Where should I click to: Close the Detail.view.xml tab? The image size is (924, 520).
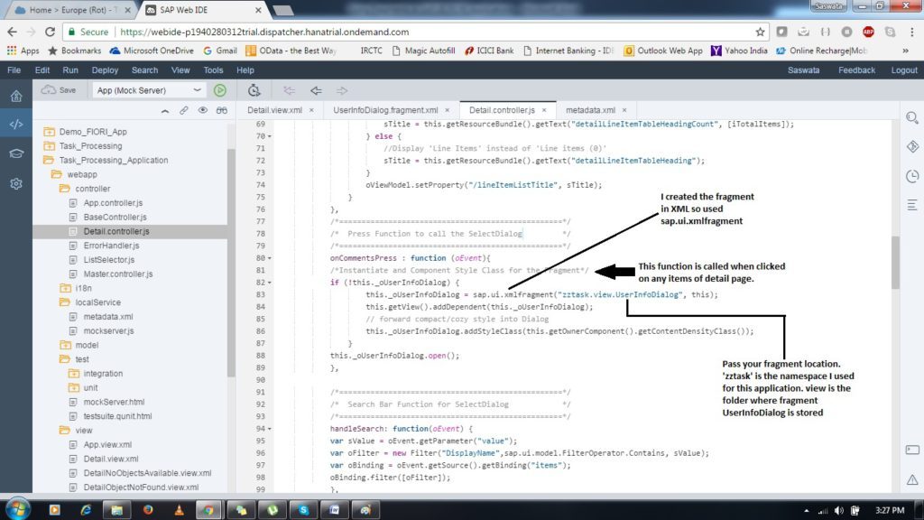pos(311,110)
